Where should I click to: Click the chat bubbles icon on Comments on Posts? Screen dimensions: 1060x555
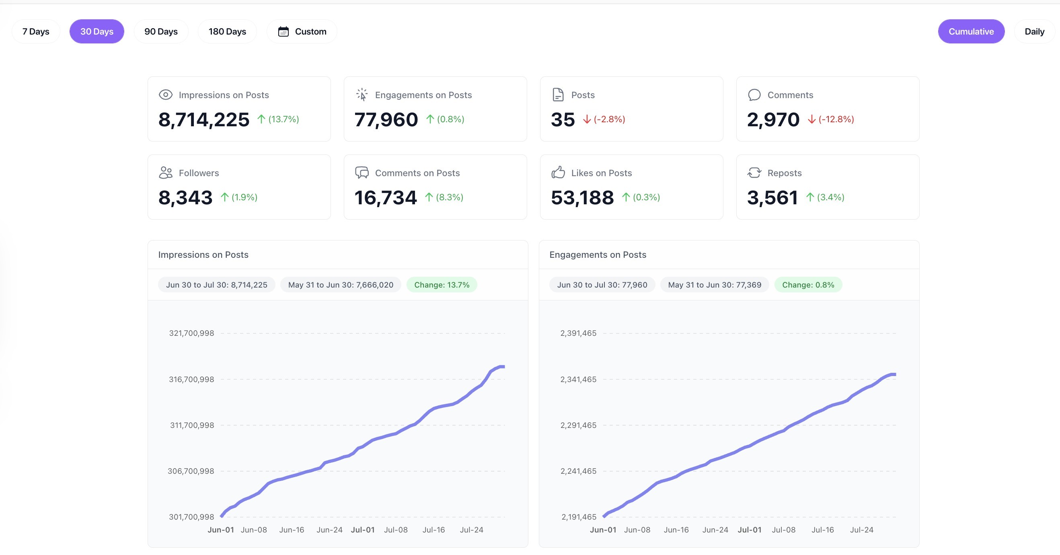(x=362, y=173)
